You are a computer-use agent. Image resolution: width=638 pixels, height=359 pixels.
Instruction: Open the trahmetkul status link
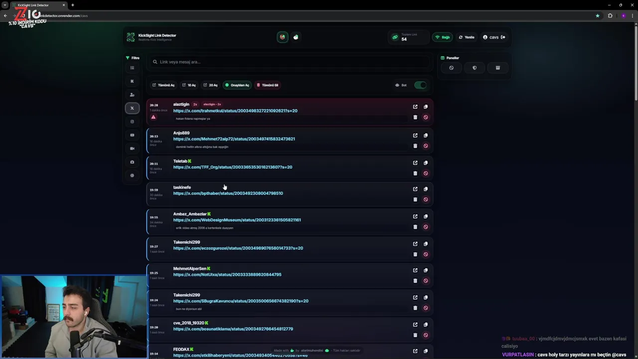click(235, 111)
